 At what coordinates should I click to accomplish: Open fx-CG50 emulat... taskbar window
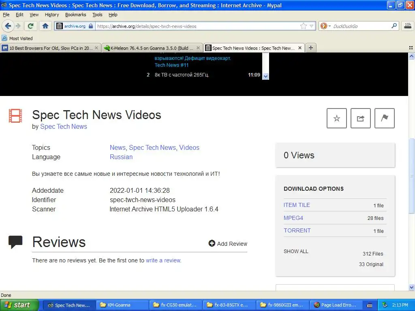pos(176,305)
